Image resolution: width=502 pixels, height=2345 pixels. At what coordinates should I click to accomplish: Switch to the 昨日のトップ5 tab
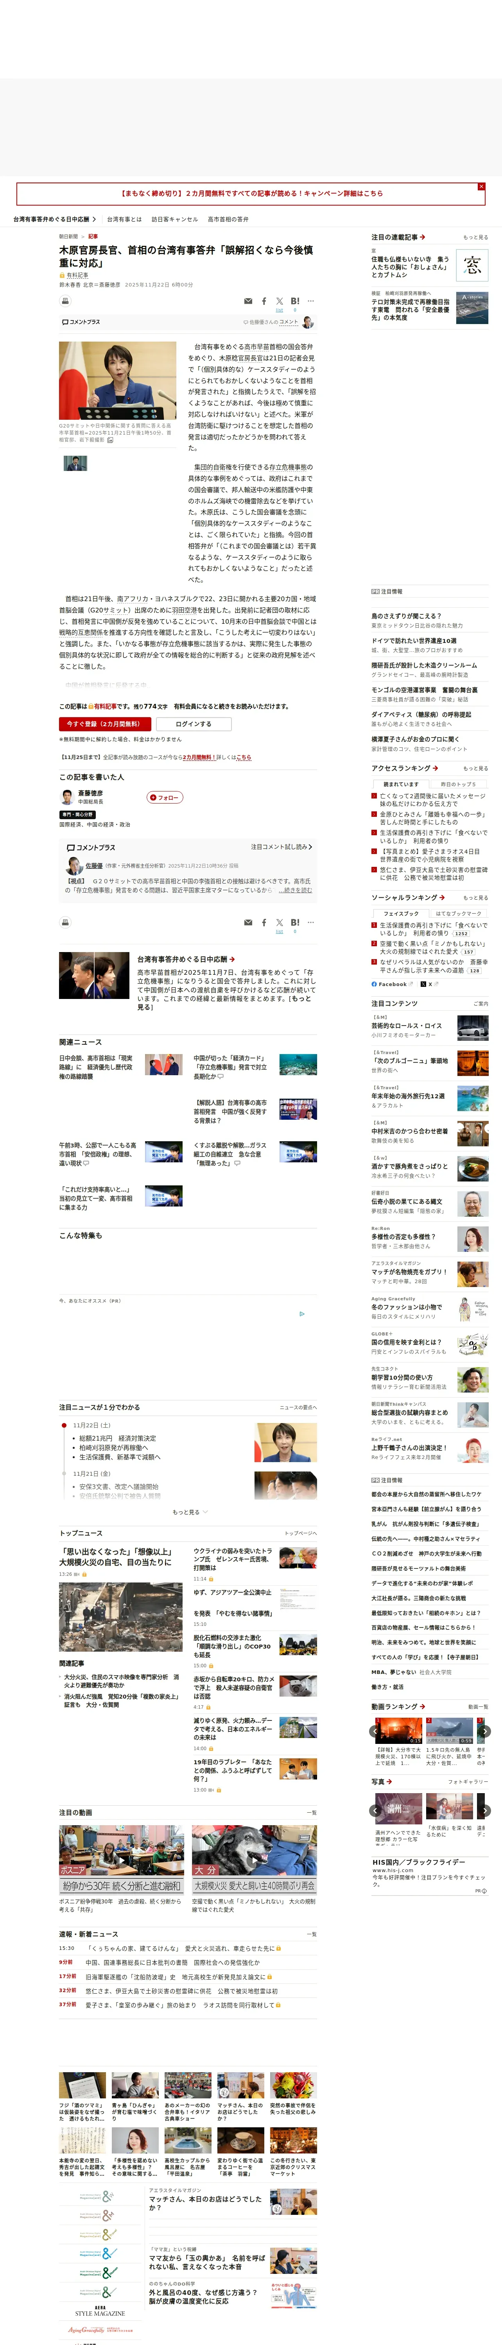coord(458,784)
